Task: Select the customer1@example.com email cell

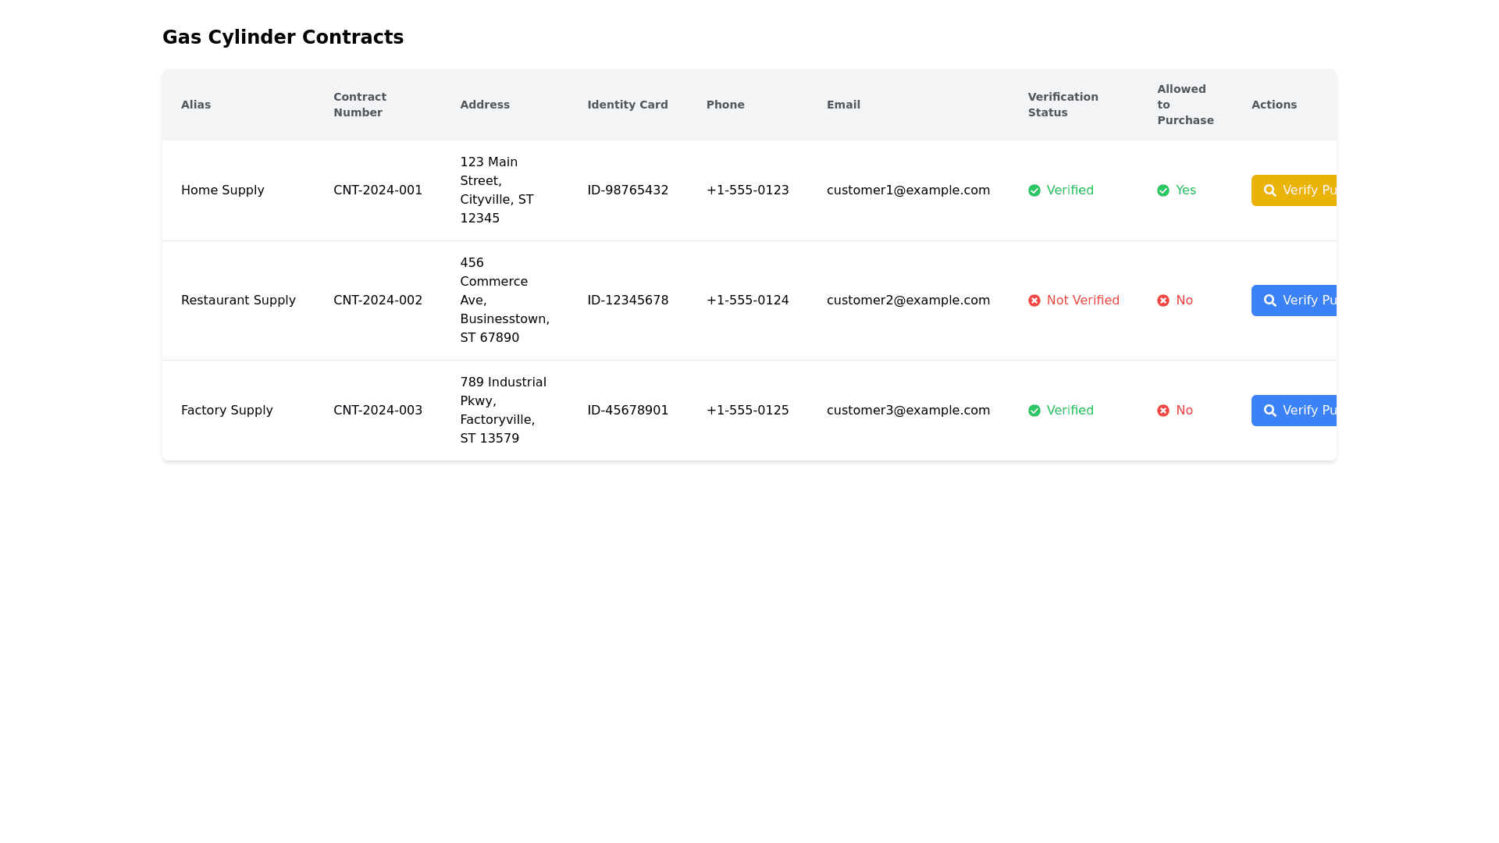Action: tap(908, 190)
